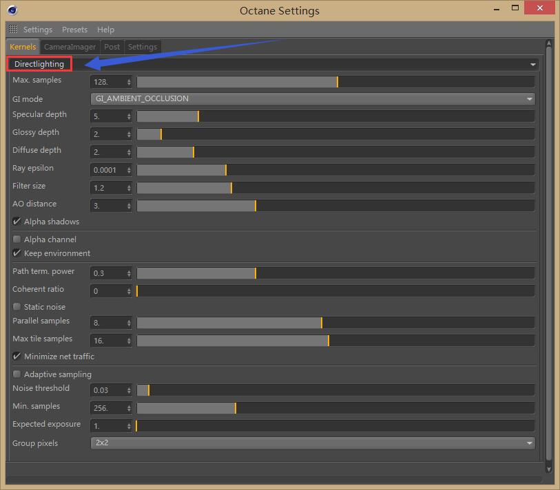Viewport: 560px width, 490px height.
Task: Click the Diffuse depth slider
Action: pyautogui.click(x=335, y=152)
